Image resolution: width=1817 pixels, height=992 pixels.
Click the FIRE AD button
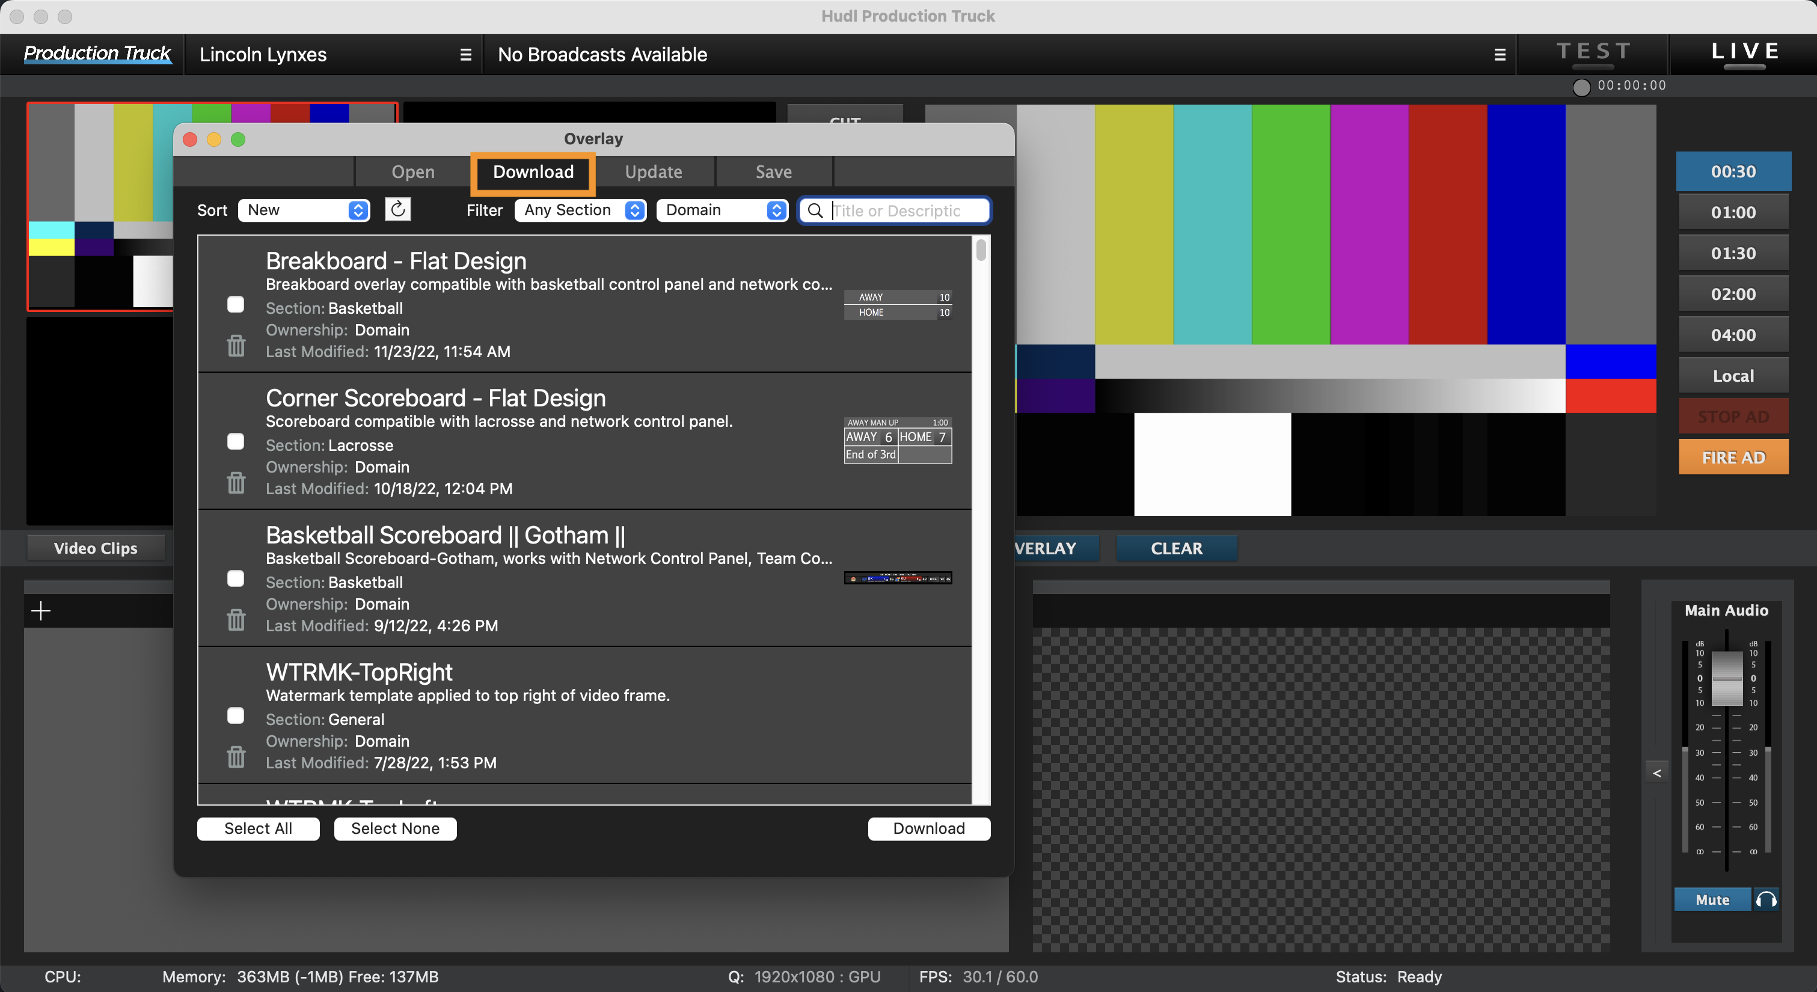coord(1733,456)
